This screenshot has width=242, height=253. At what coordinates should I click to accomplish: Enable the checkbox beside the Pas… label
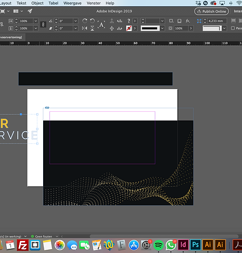click(233, 28)
